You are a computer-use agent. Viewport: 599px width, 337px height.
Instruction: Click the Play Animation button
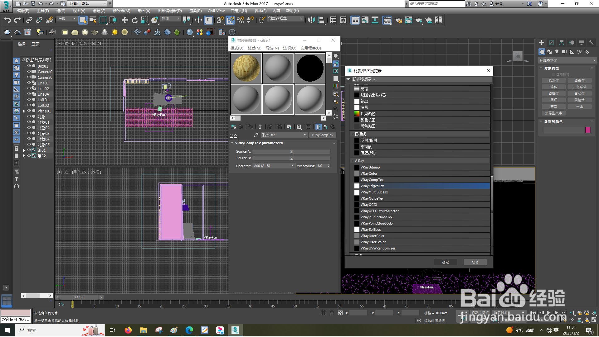point(549,313)
